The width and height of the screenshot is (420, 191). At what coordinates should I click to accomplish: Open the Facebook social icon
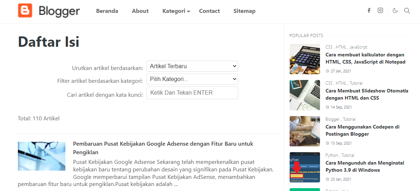(369, 10)
